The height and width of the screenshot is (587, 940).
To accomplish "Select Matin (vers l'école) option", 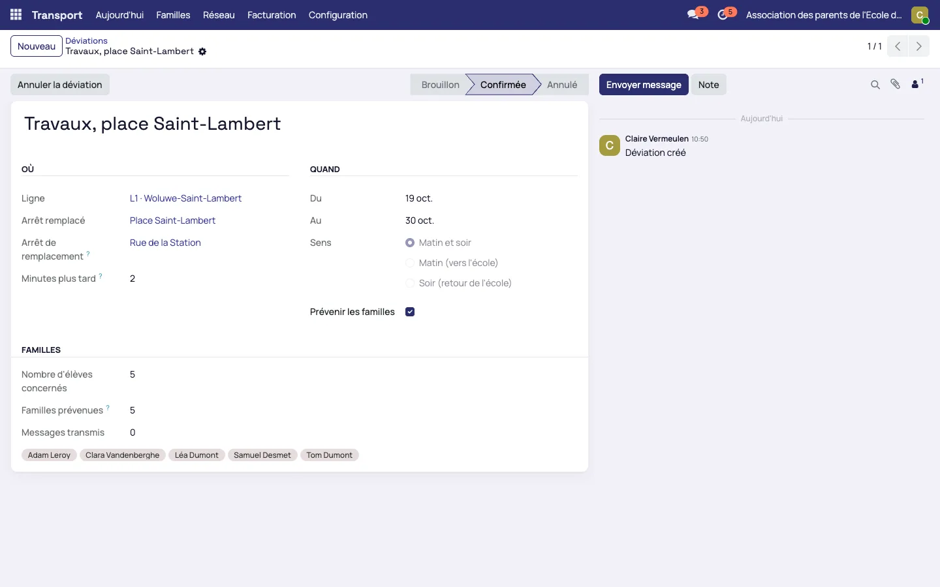I will click(x=410, y=263).
